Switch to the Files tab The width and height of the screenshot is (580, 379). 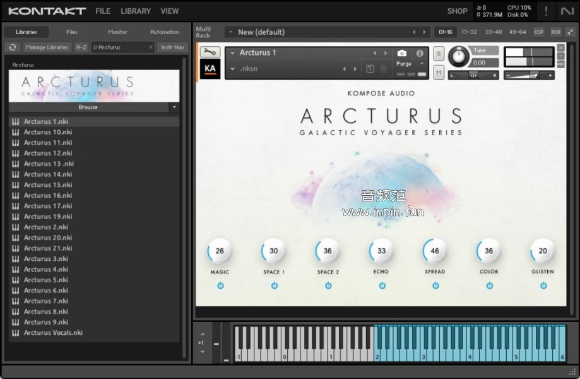click(x=72, y=32)
